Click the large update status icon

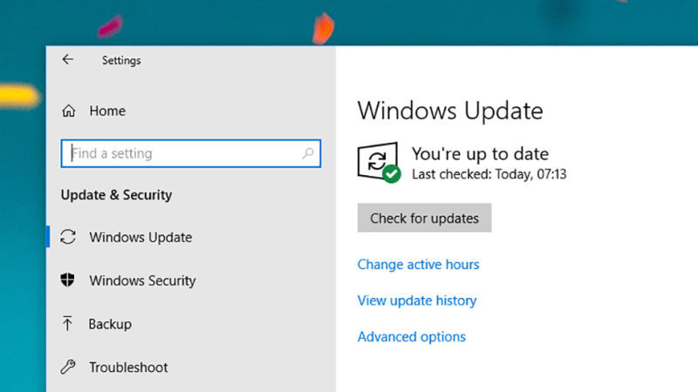point(376,160)
